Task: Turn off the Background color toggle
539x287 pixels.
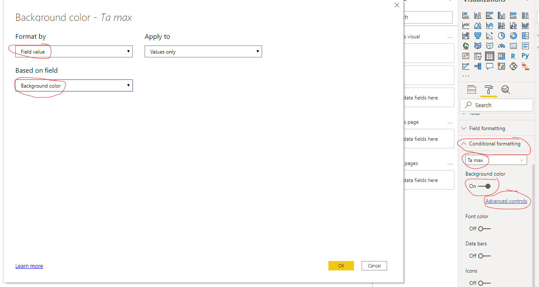Action: 484,186
